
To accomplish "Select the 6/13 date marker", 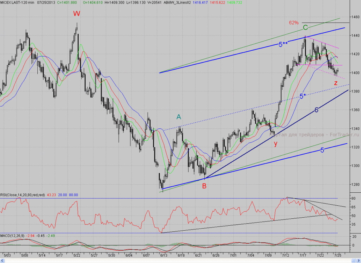I will pyautogui.click(x=164, y=255).
